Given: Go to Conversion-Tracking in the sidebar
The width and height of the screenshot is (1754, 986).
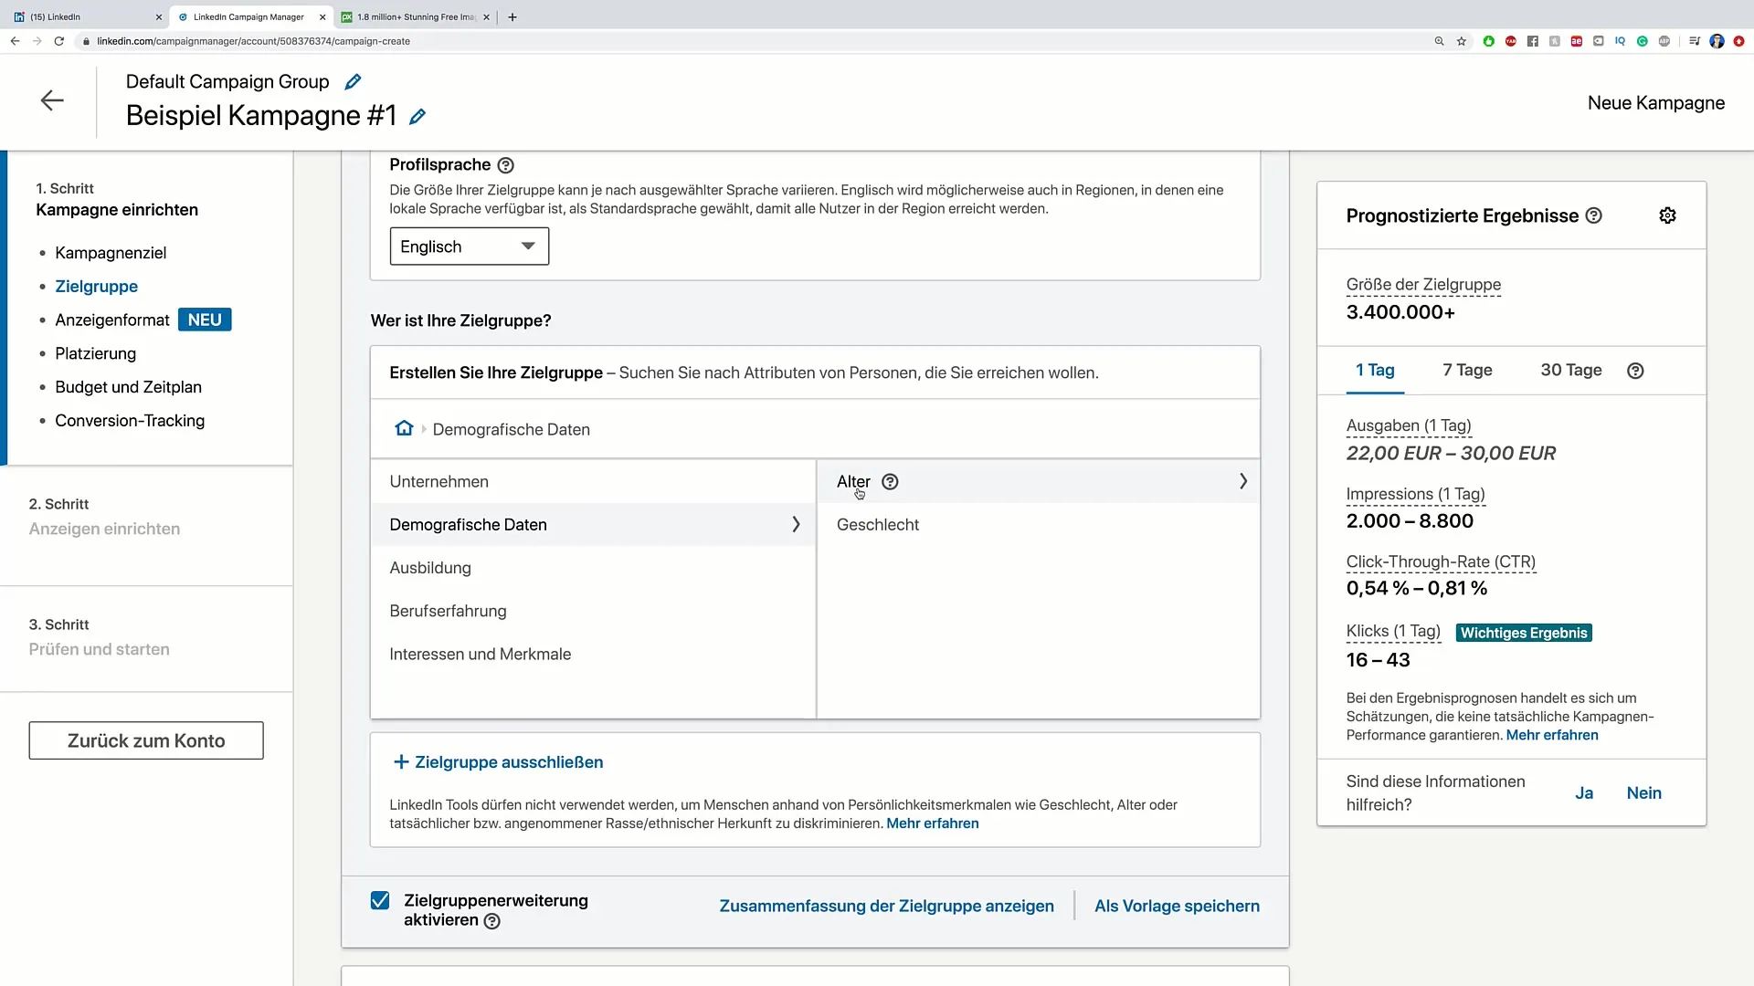Looking at the screenshot, I should click(x=130, y=421).
